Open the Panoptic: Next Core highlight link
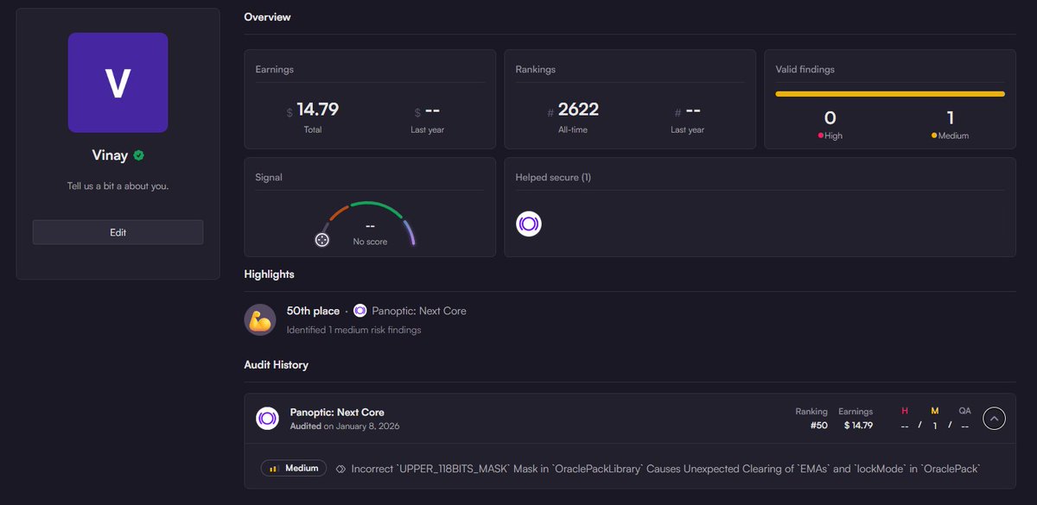 coord(418,311)
